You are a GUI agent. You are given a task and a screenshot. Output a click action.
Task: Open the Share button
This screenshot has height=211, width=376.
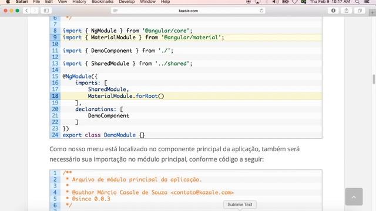[x=347, y=11]
